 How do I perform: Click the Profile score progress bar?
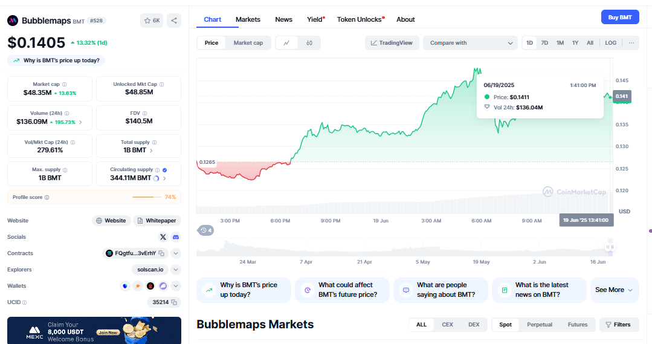(x=146, y=197)
